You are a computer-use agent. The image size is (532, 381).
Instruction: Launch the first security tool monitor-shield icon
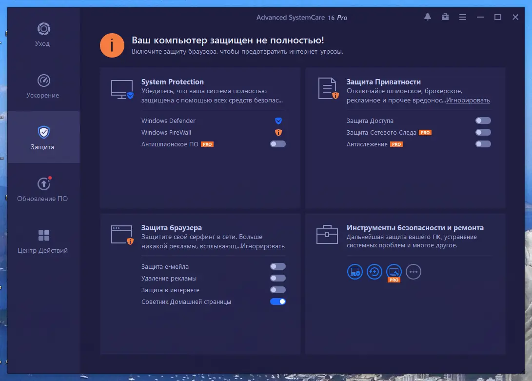(x=355, y=272)
